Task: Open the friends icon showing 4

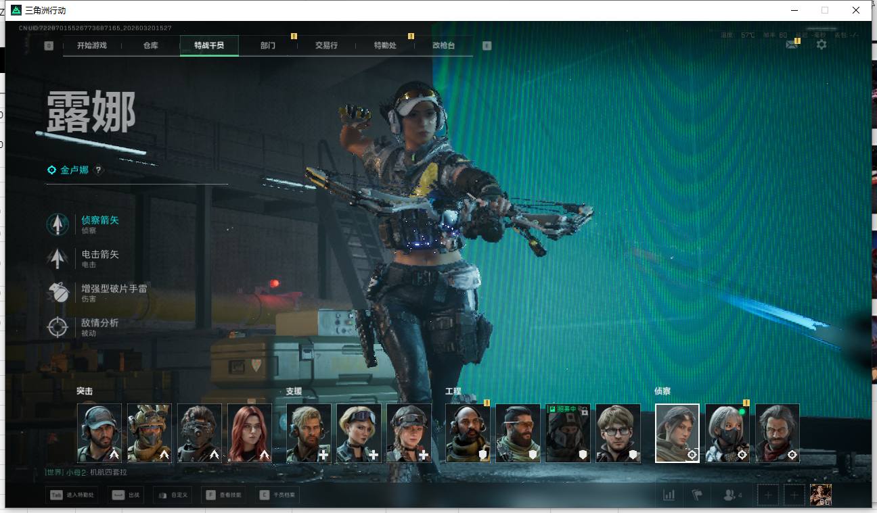Action: tap(732, 495)
